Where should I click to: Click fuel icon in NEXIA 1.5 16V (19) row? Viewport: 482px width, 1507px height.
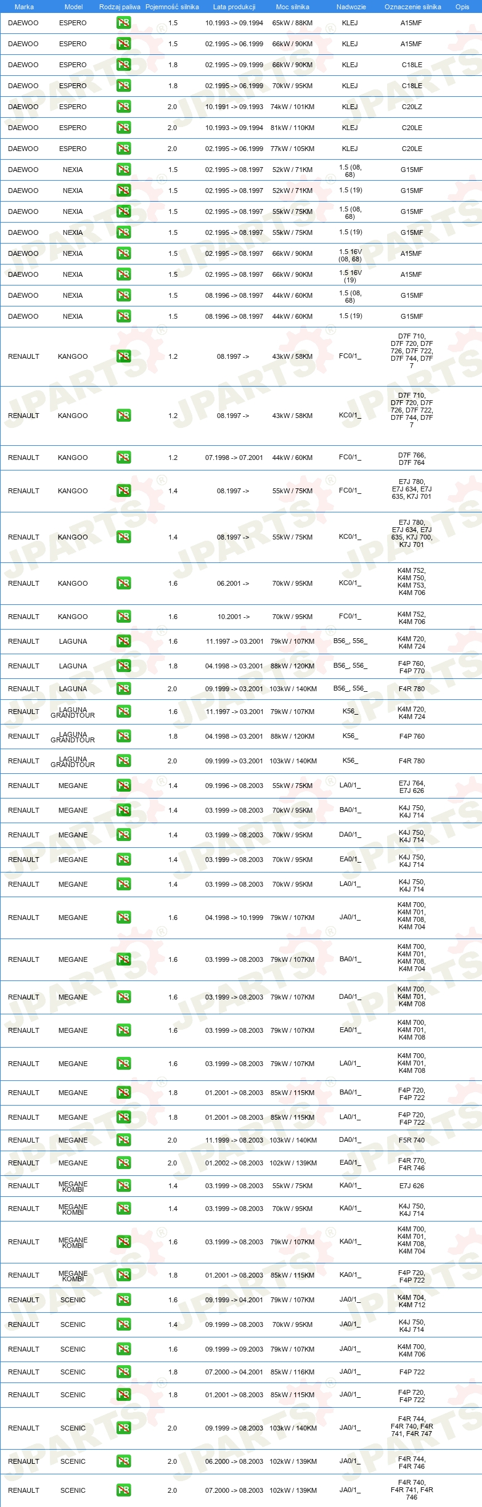(x=123, y=274)
